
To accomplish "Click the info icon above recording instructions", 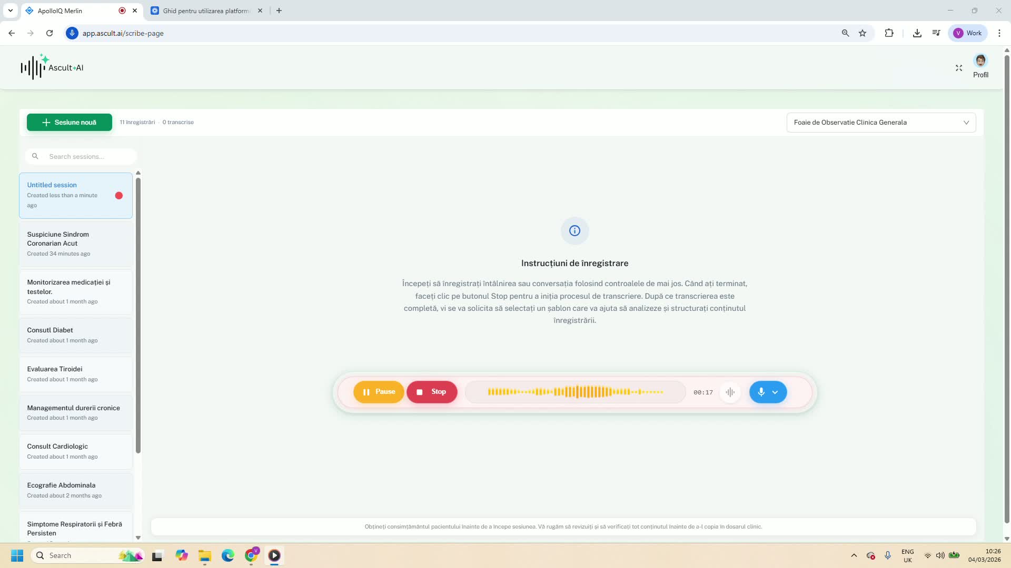I will (574, 231).
